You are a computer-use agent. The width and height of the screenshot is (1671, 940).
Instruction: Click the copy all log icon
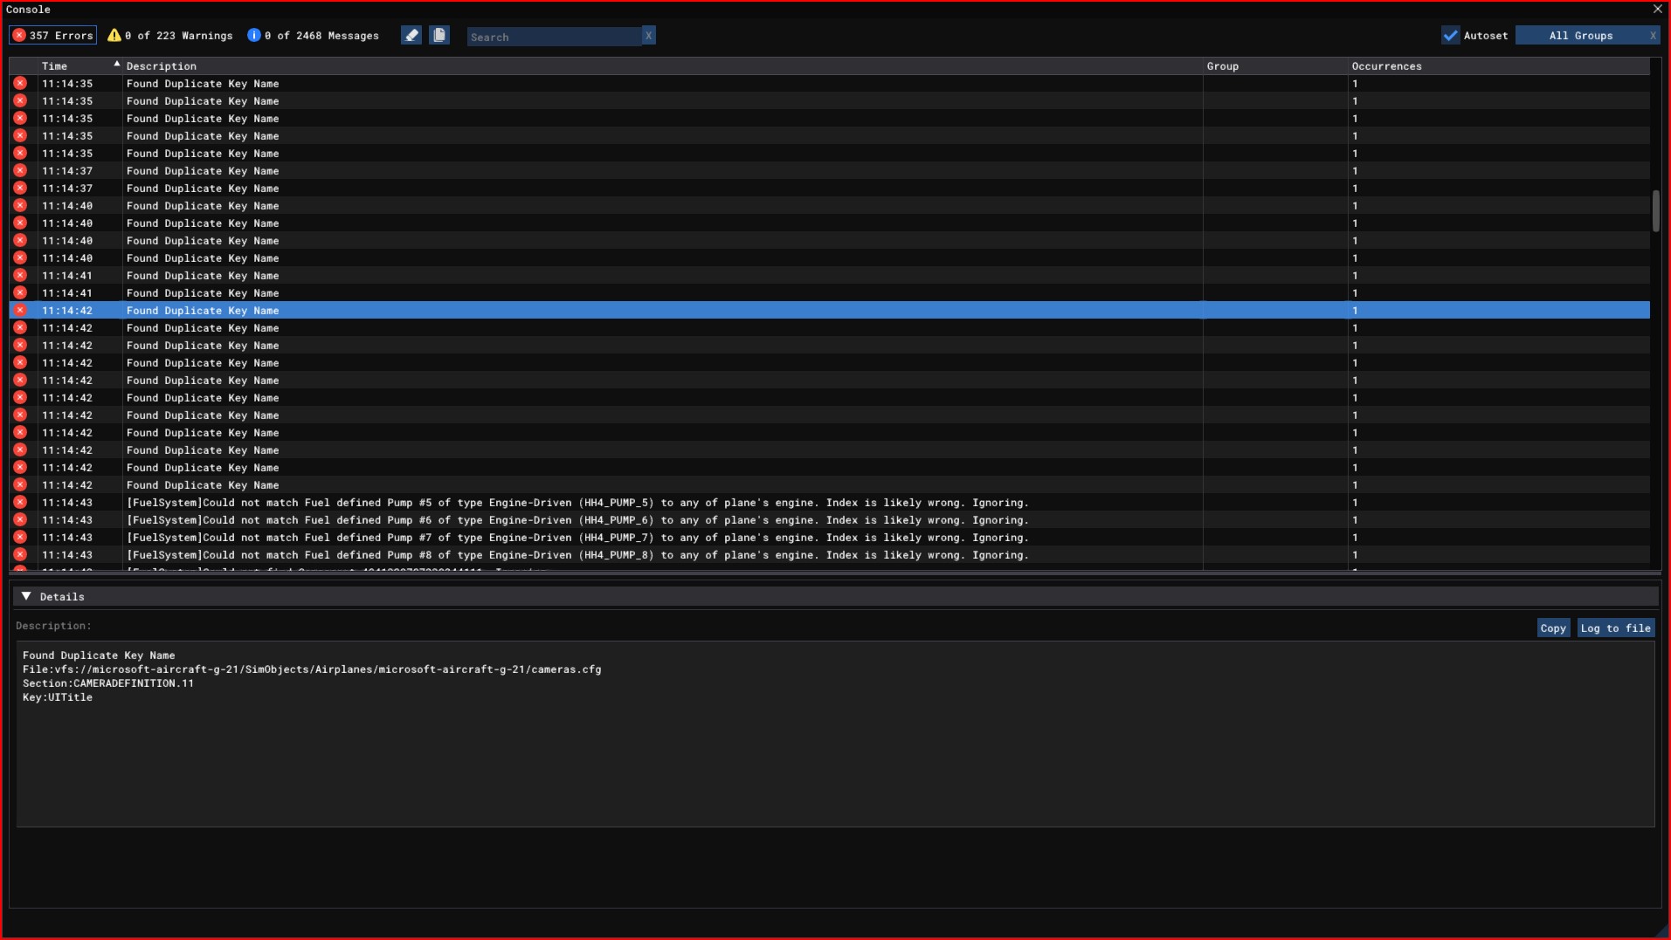(x=439, y=35)
